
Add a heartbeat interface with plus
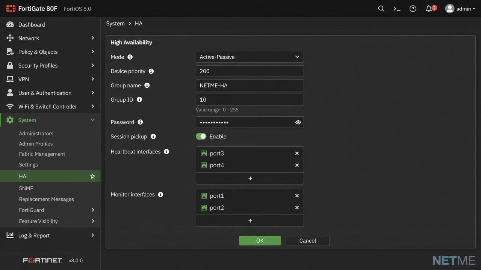250,178
